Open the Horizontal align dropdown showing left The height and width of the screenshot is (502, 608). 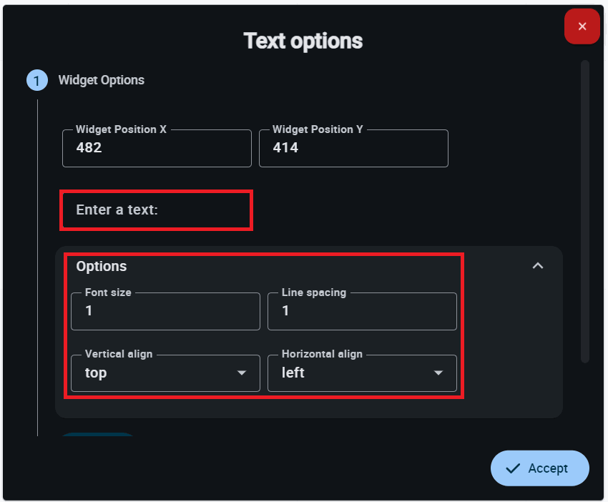pos(354,373)
